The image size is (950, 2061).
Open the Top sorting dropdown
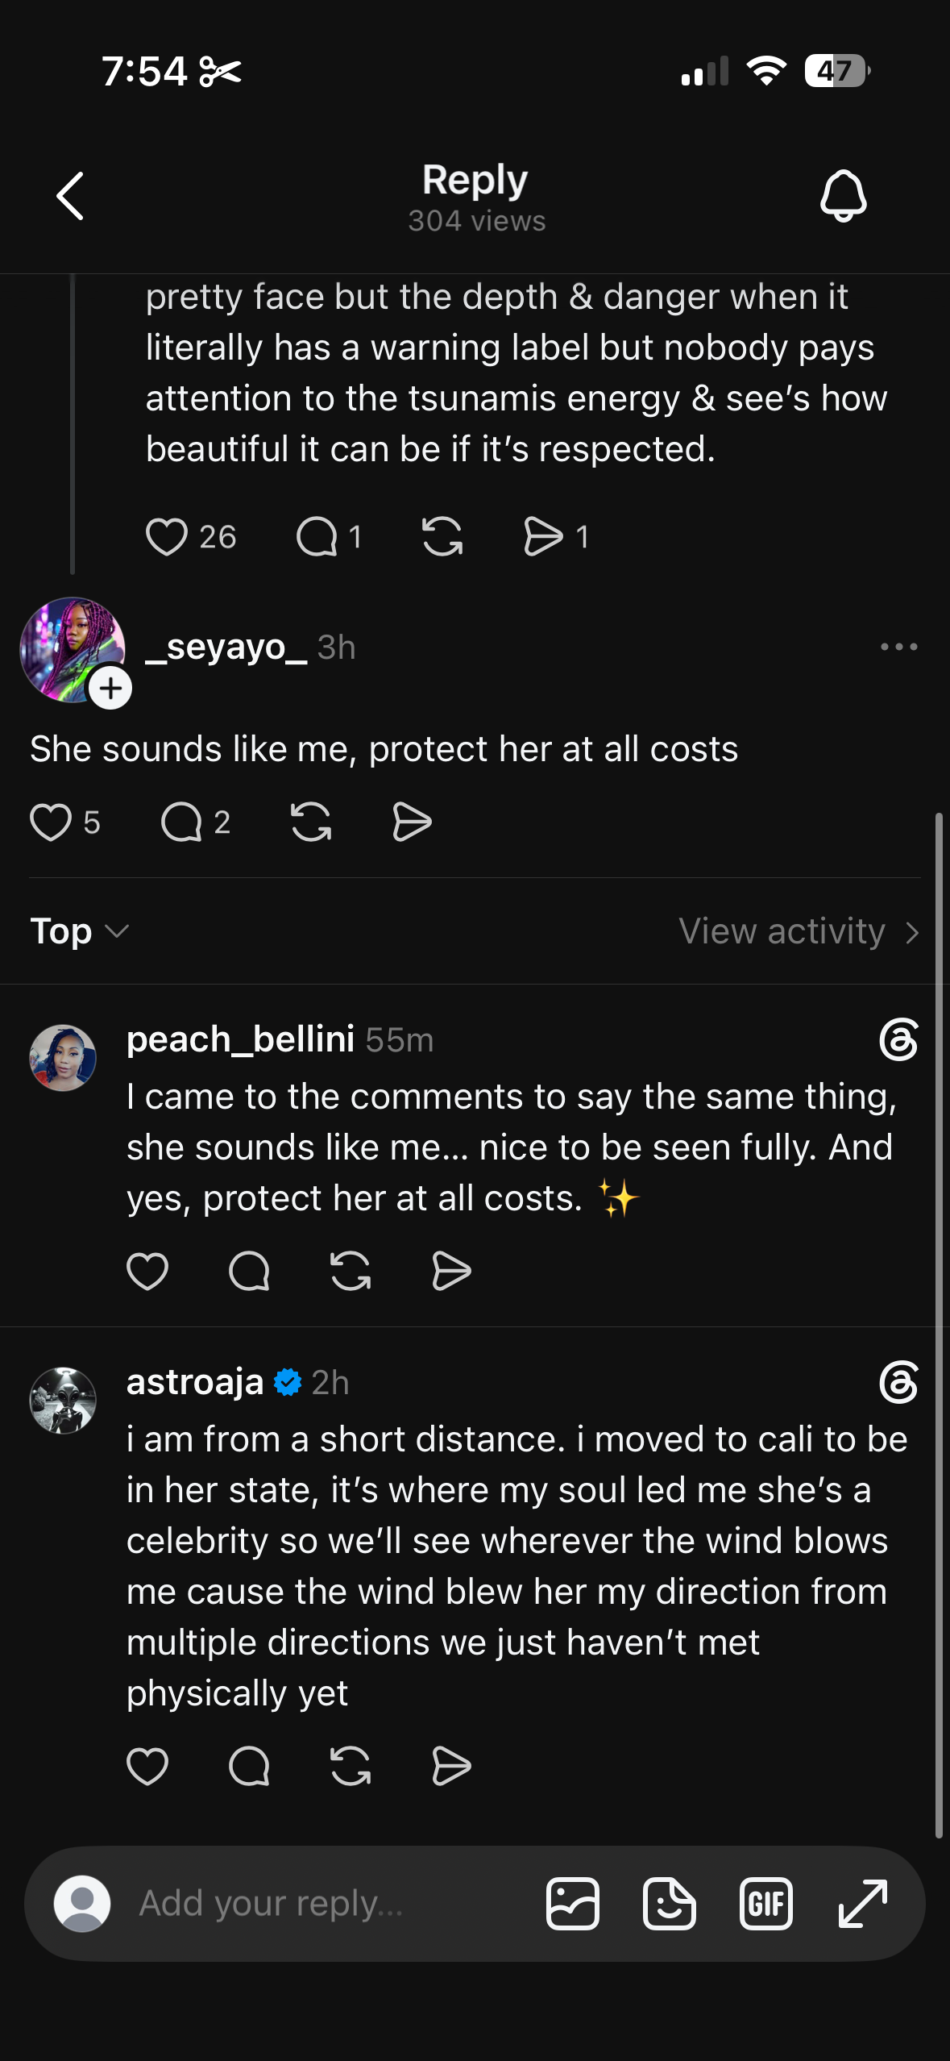(x=79, y=931)
